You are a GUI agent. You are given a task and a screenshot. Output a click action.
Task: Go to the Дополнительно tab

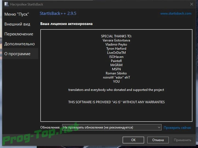click(19, 44)
